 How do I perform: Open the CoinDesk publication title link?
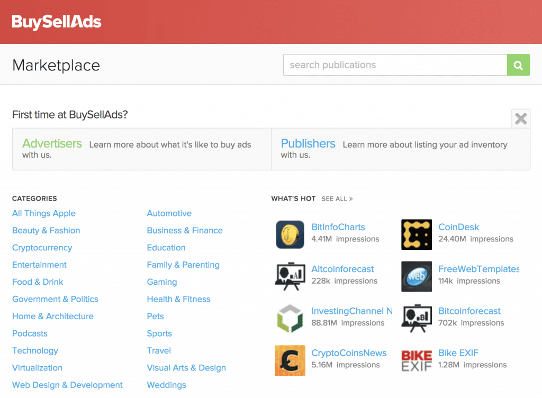(458, 227)
